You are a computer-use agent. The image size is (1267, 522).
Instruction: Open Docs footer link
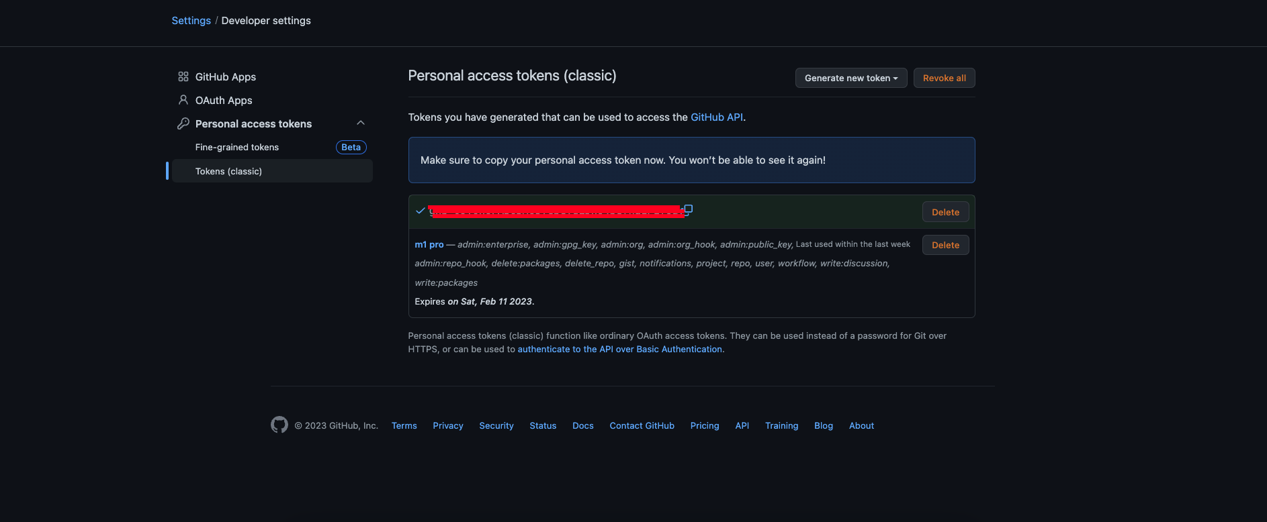click(583, 425)
